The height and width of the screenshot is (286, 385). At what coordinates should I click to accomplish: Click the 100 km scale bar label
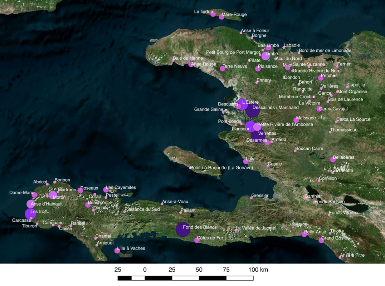tap(258, 270)
